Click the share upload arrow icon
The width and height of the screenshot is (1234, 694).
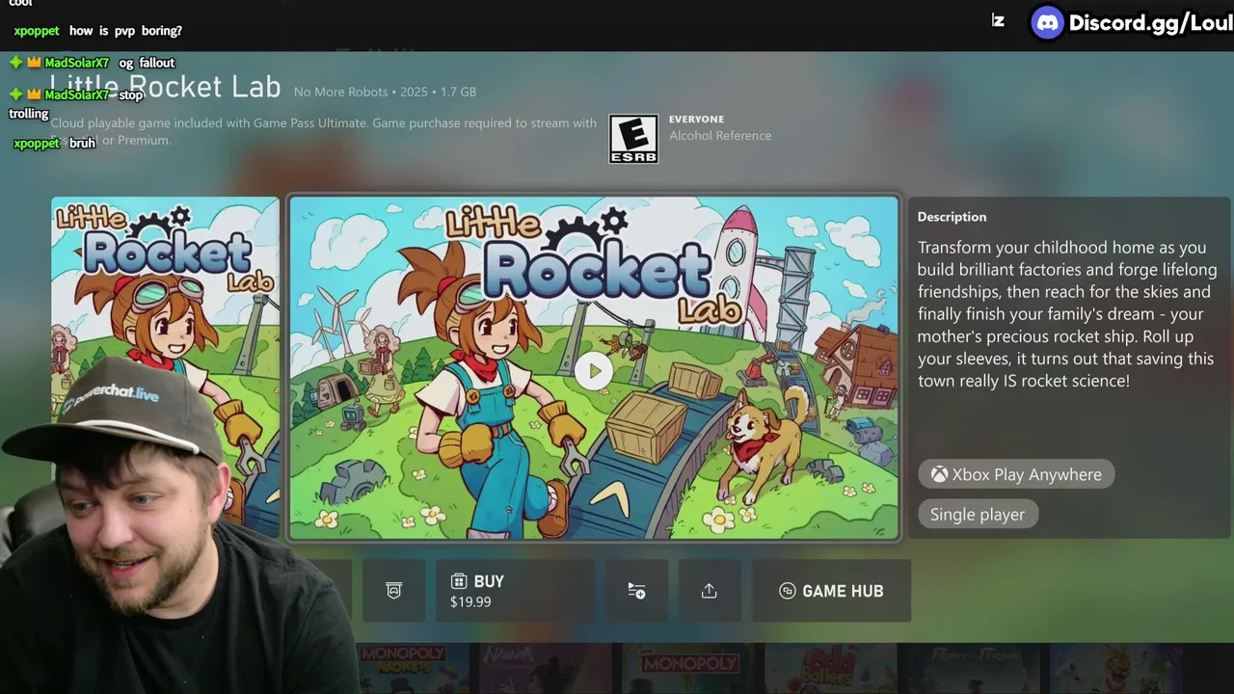coord(710,591)
